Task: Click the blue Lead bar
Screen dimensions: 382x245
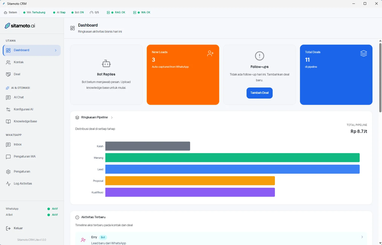Action: 233,169
